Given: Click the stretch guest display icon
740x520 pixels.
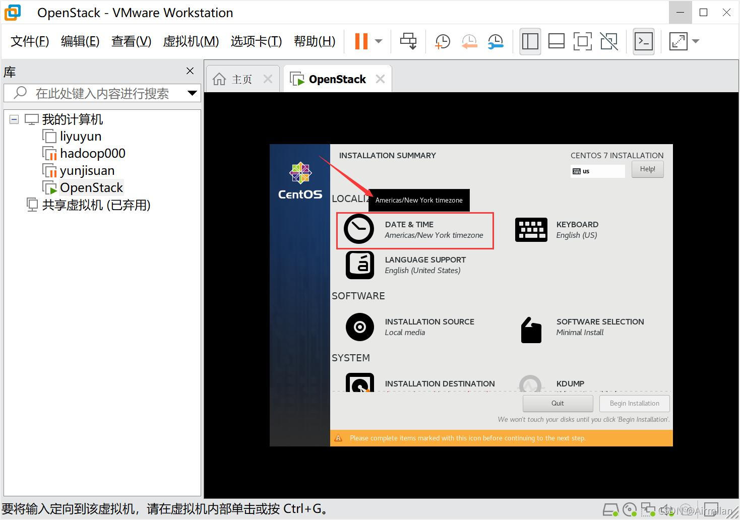Looking at the screenshot, I should [679, 41].
